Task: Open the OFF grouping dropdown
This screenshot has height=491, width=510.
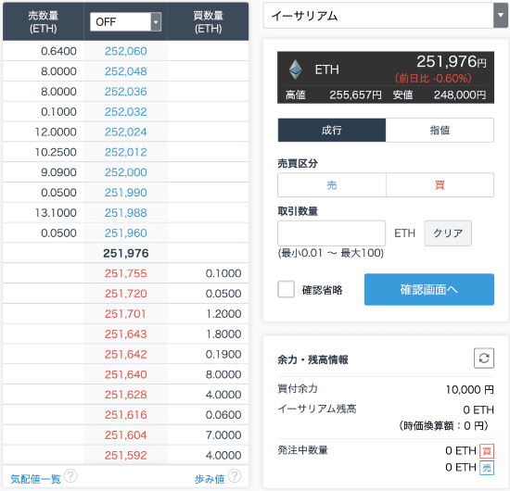Action: (125, 22)
